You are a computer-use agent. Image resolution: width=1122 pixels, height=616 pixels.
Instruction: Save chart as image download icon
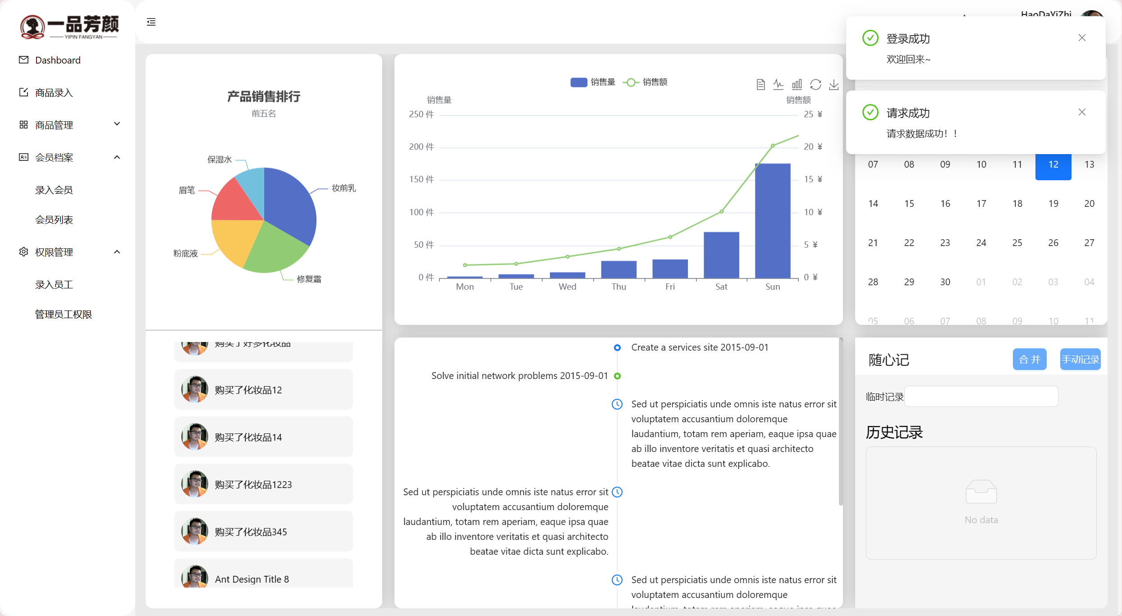click(834, 84)
